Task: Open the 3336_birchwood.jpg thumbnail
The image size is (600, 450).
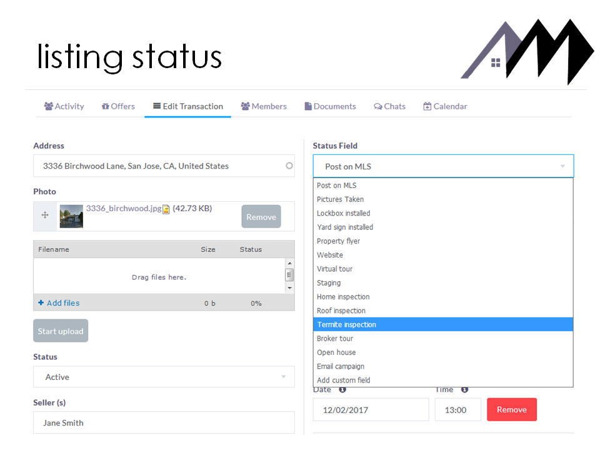Action: pos(71,216)
